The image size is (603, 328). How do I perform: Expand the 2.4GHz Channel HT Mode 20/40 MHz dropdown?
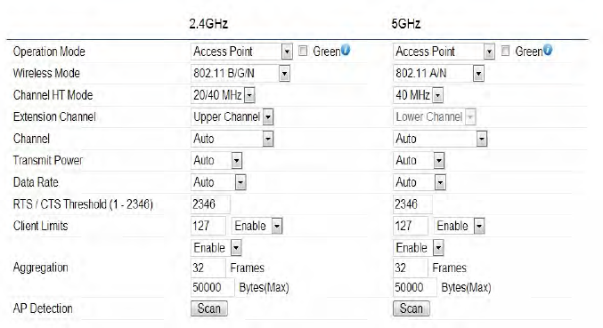(223, 95)
